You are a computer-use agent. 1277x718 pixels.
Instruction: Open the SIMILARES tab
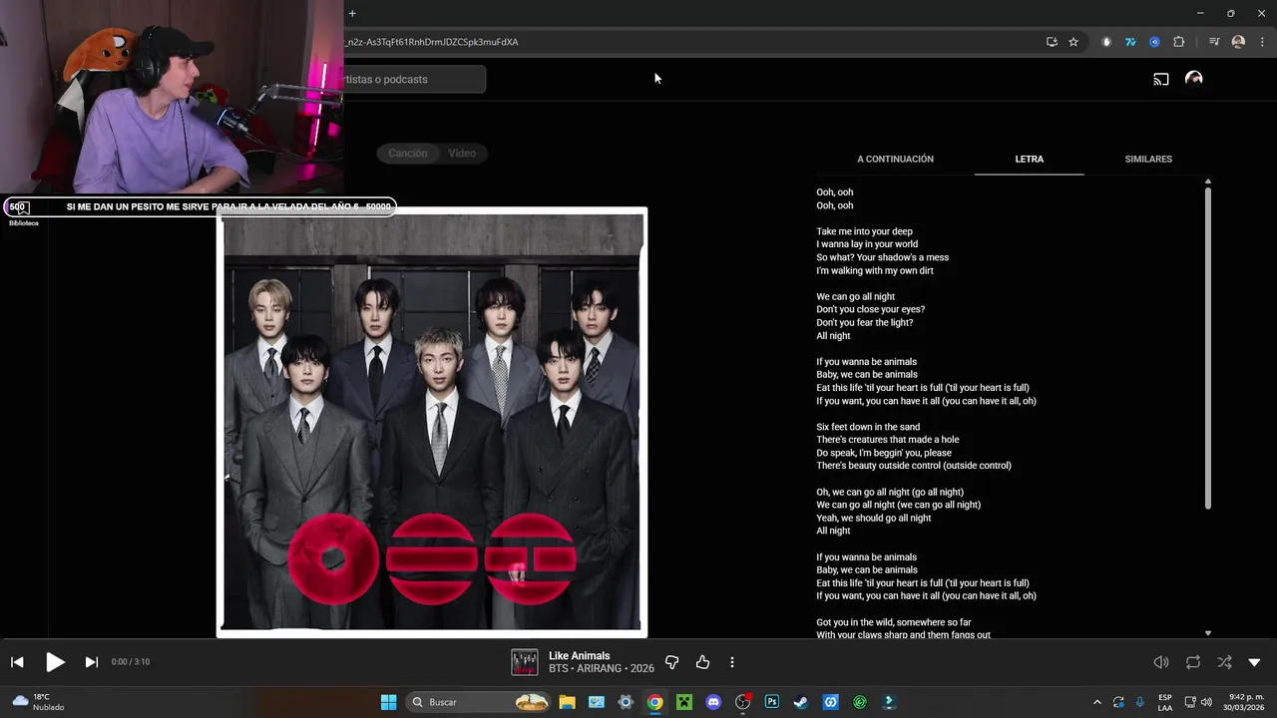tap(1148, 159)
